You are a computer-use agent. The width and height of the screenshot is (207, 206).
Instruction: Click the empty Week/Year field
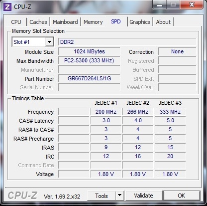177,87
